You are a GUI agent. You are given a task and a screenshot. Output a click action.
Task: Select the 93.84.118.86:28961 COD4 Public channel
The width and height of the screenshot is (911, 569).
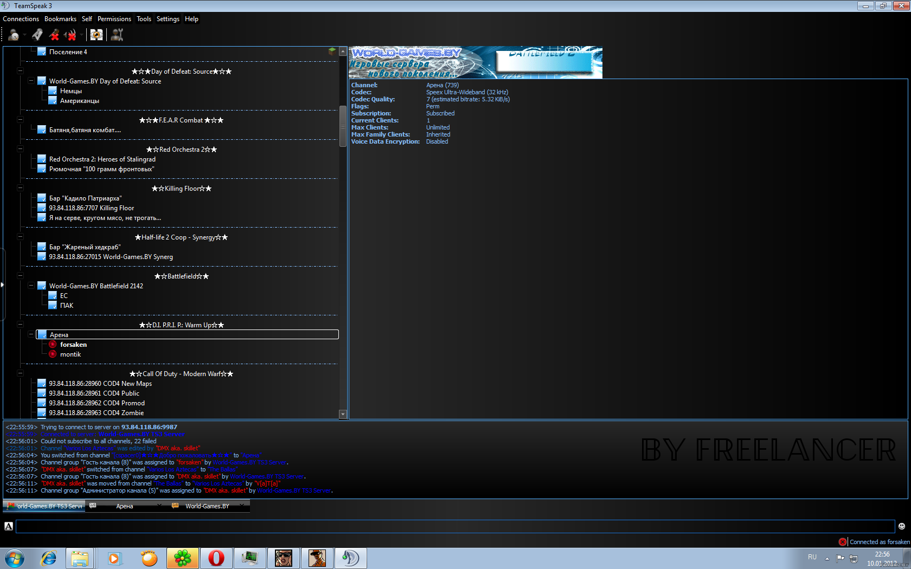pos(94,393)
